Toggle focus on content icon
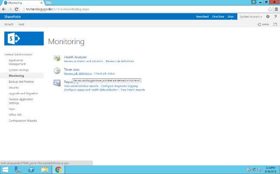 pyautogui.click(x=275, y=24)
